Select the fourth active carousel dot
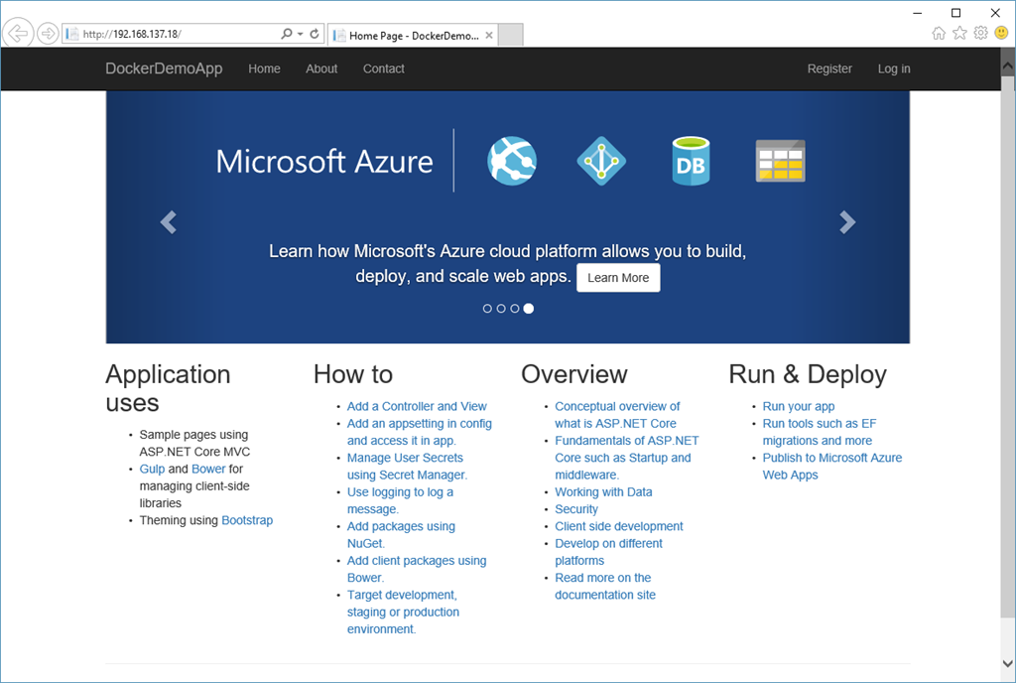Screen dimensions: 1016x683 pyautogui.click(x=529, y=309)
